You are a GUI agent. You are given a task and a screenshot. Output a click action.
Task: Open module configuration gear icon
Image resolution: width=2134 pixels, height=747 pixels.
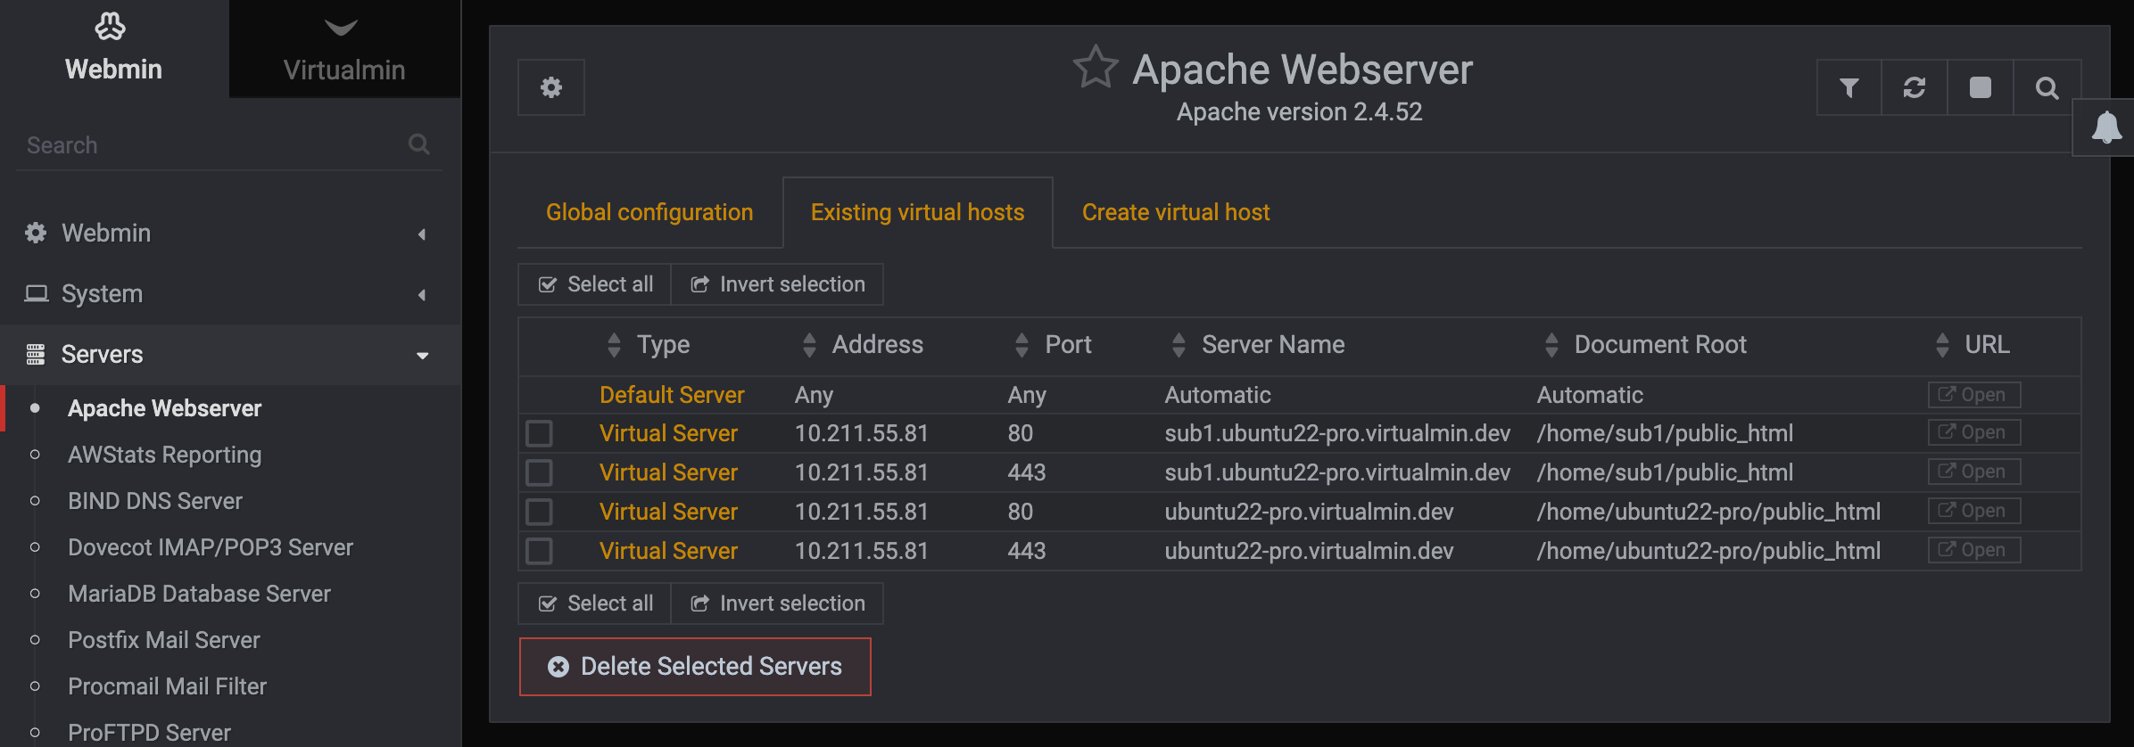(x=551, y=87)
